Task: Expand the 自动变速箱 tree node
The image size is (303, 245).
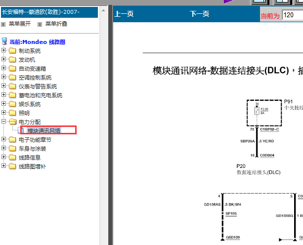Action: coord(3,68)
